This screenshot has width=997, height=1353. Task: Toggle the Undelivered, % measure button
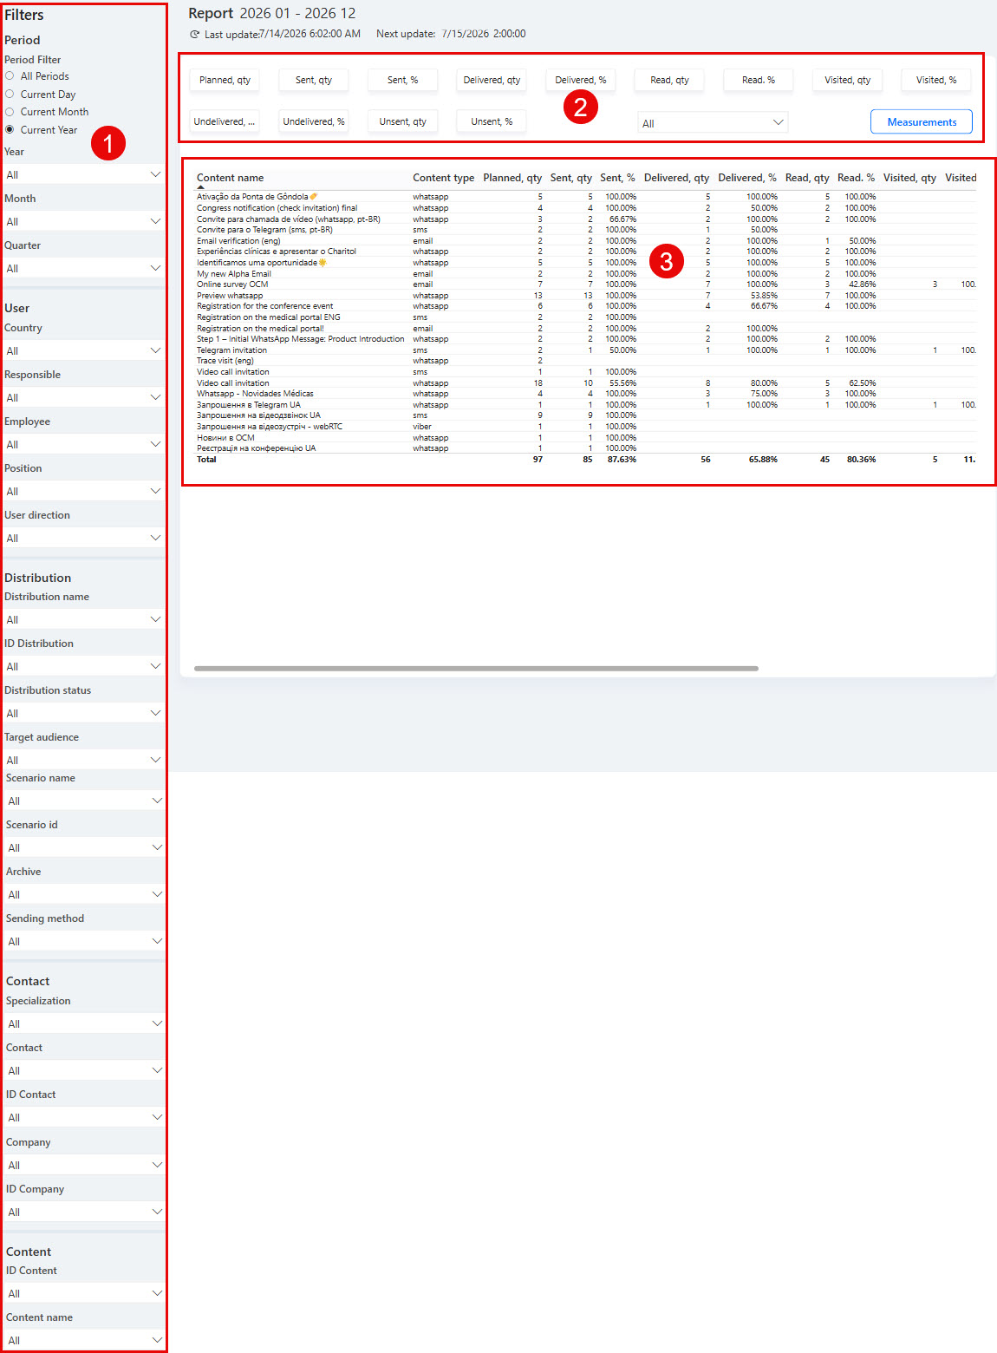[x=314, y=121]
